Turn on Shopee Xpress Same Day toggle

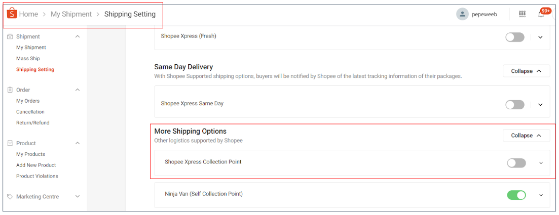pyautogui.click(x=514, y=105)
